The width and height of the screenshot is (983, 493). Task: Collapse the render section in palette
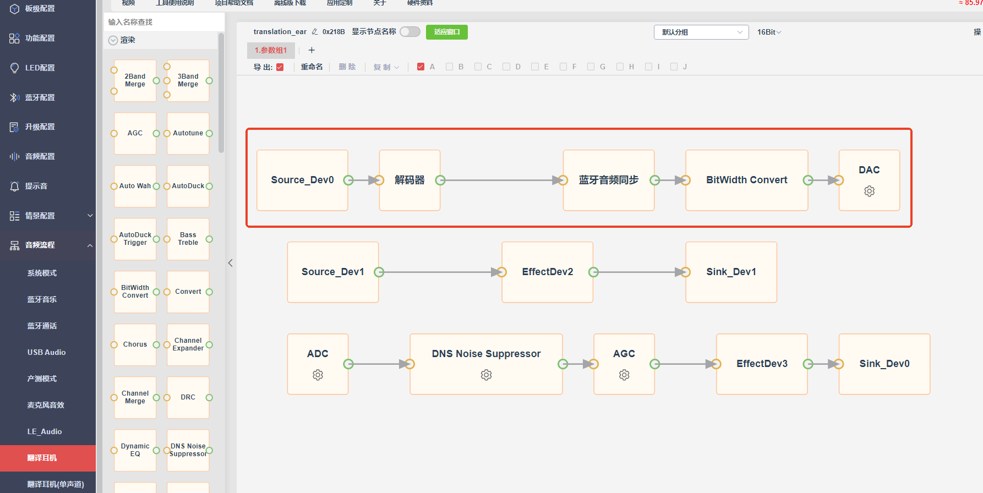point(113,40)
